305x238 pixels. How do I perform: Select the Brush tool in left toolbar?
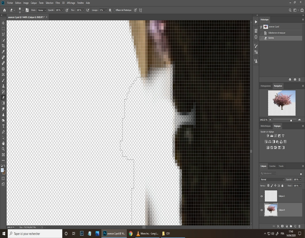coord(3,80)
